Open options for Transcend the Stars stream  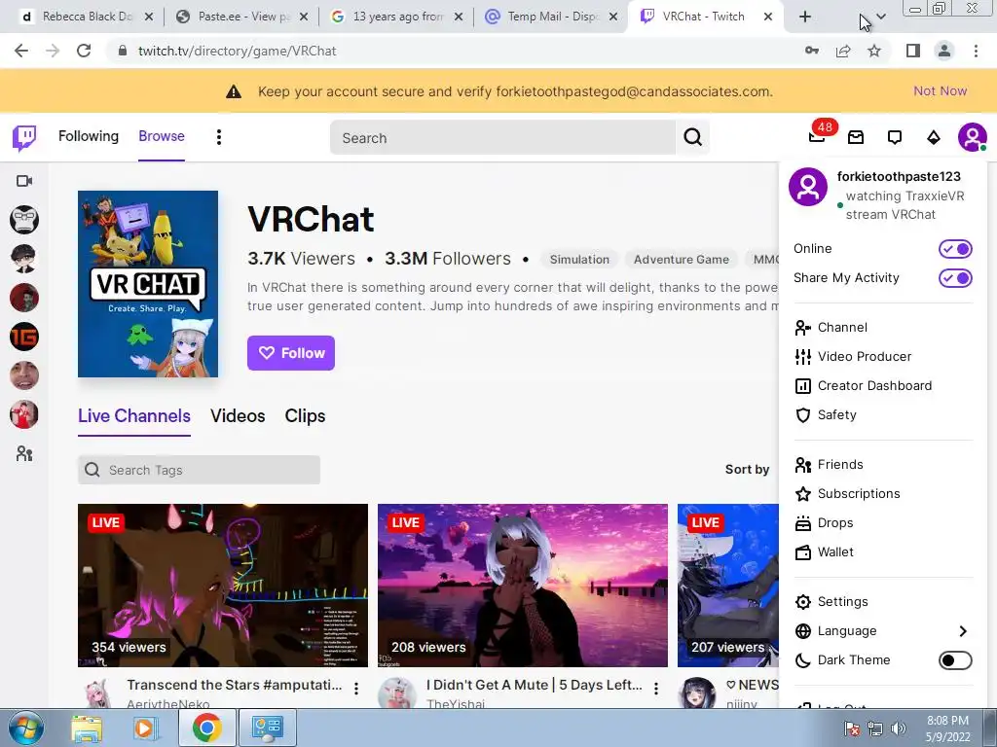356,688
